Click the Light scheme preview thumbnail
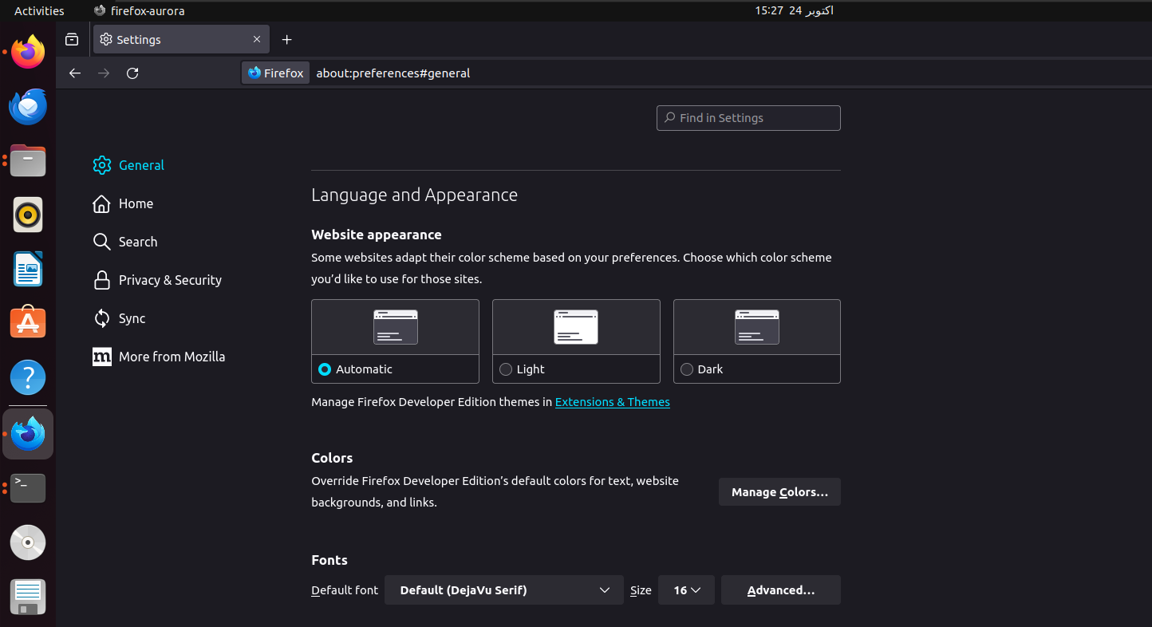 click(576, 327)
